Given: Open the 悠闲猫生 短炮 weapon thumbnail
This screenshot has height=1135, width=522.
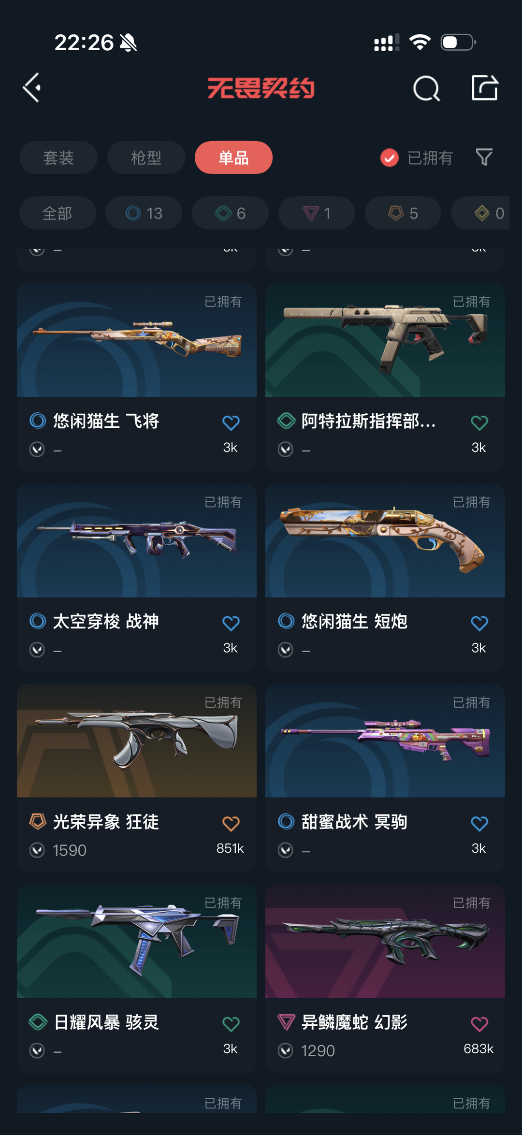Looking at the screenshot, I should click(x=385, y=540).
